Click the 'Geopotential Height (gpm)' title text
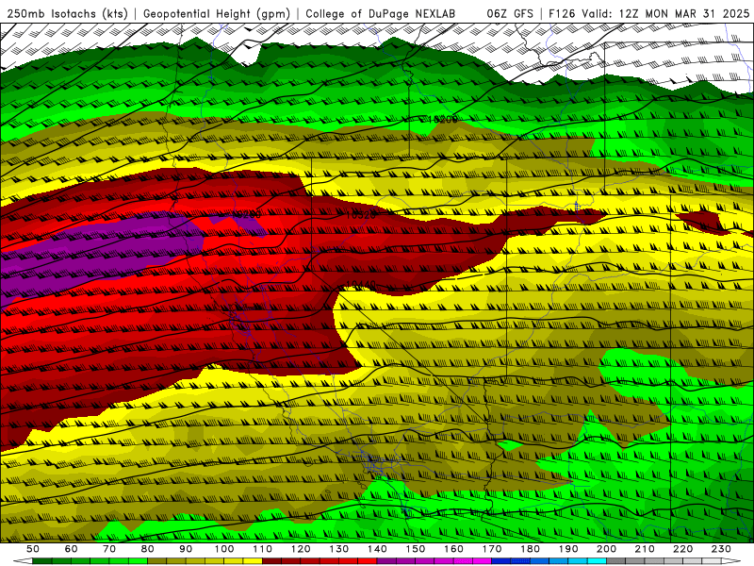The width and height of the screenshot is (754, 566). click(217, 14)
